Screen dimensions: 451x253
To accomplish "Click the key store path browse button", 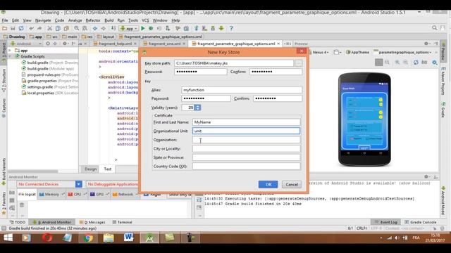I will click(298, 63).
